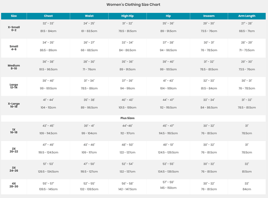The image size is (268, 198).
Task: Select the Arm Length column header
Action: (x=247, y=16)
